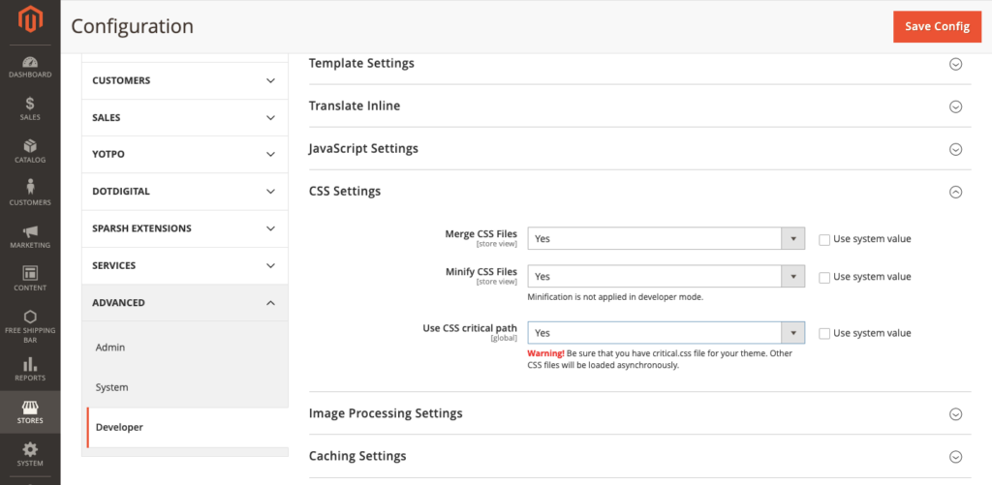Viewport: 992px width, 485px height.
Task: Open the Customers person icon
Action: [30, 187]
